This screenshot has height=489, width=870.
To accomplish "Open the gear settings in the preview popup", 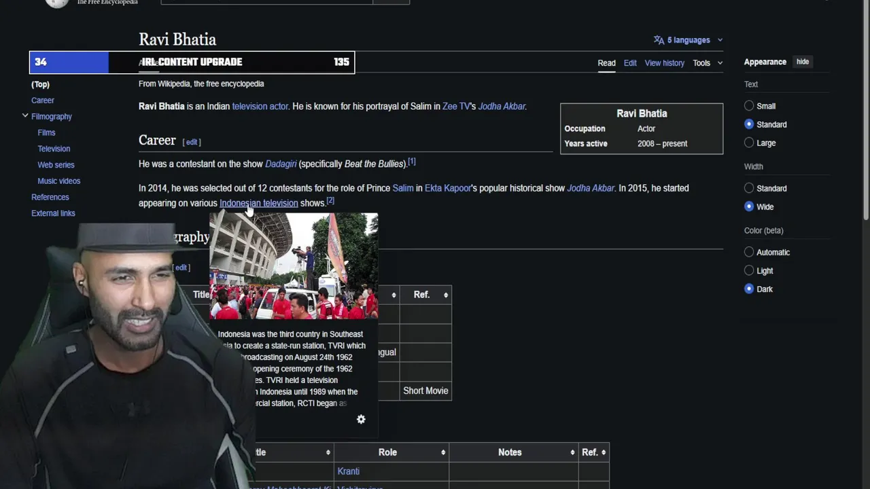I will pos(361,420).
